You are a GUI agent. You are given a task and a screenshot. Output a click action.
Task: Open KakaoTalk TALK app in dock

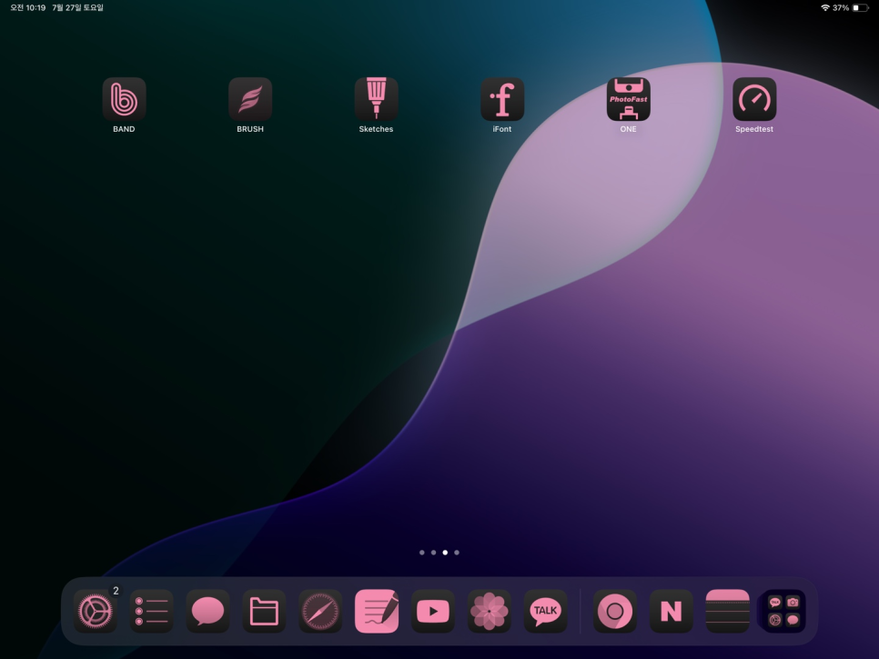pyautogui.click(x=545, y=611)
